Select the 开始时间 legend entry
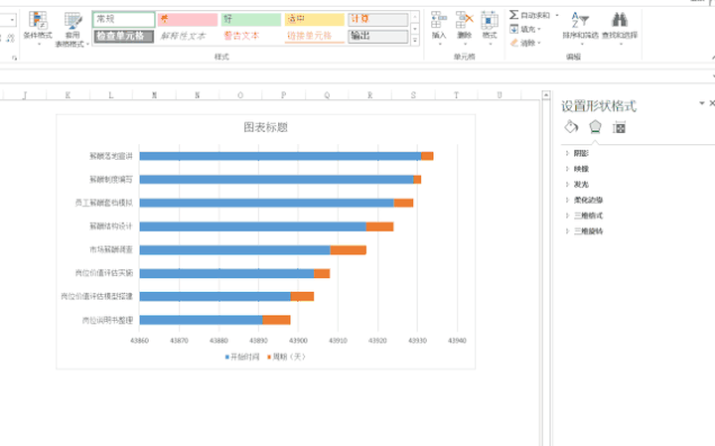The width and height of the screenshot is (715, 446). point(242,357)
